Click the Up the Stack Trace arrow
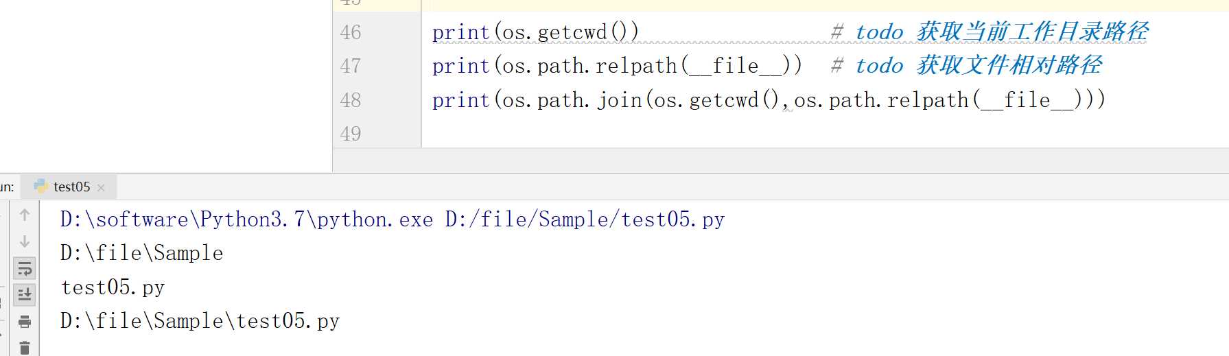 coord(25,215)
